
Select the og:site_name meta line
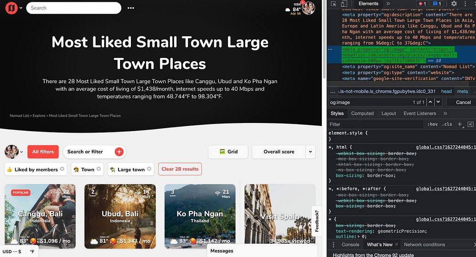[408, 67]
